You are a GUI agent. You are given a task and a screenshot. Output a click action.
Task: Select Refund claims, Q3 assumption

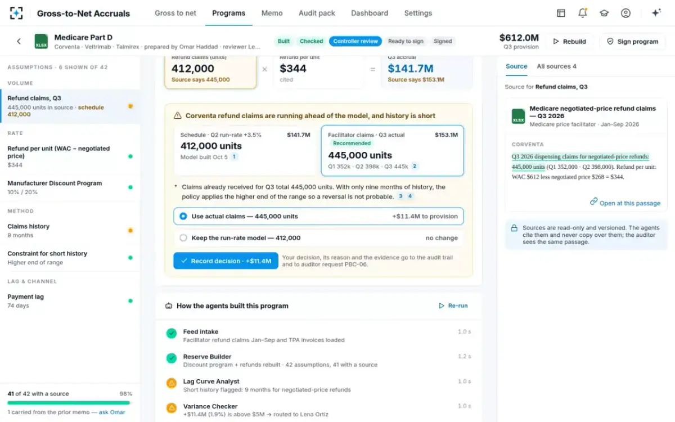pyautogui.click(x=70, y=106)
